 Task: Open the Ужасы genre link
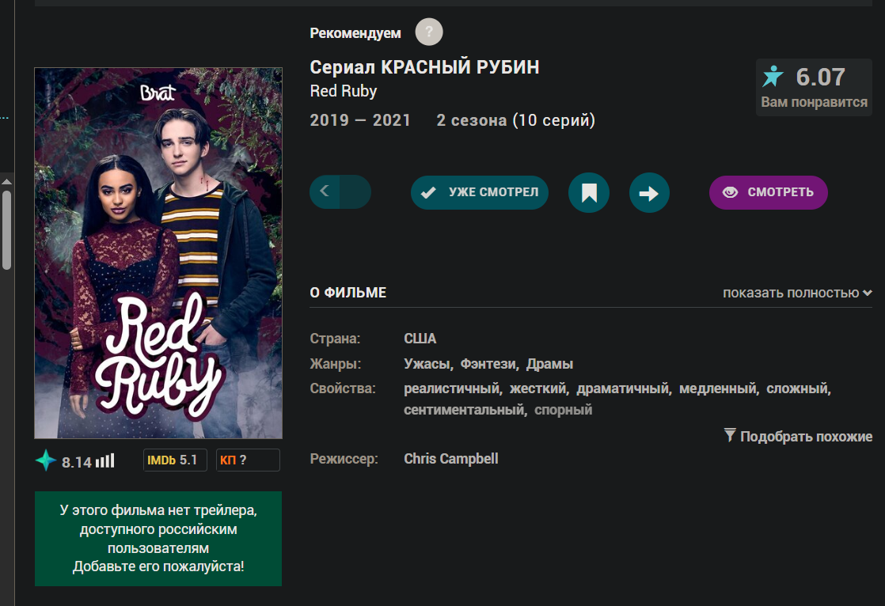(427, 364)
